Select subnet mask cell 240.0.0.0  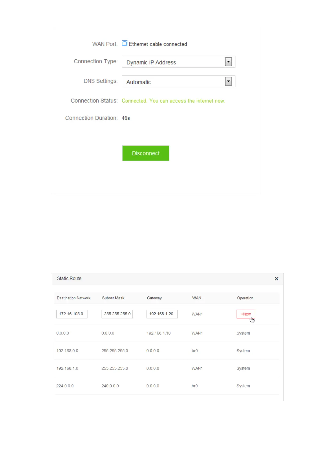coord(110,386)
